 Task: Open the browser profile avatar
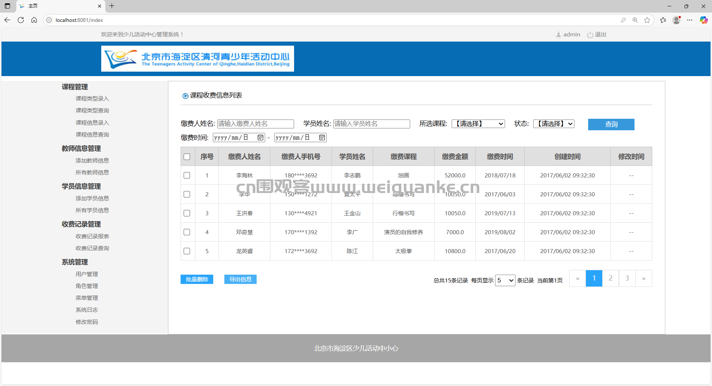(677, 20)
